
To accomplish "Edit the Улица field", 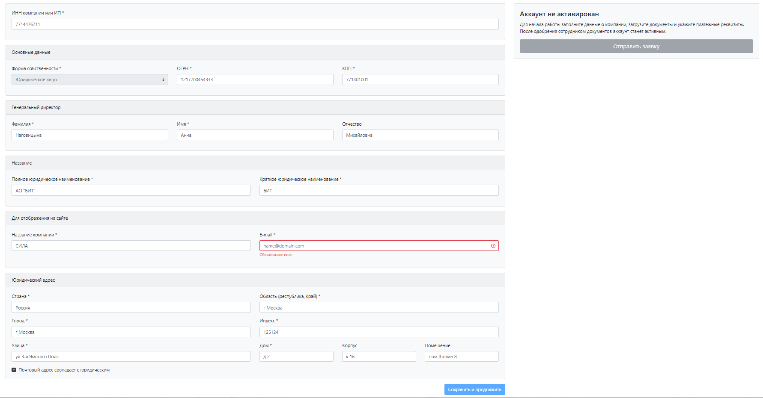I will click(131, 357).
